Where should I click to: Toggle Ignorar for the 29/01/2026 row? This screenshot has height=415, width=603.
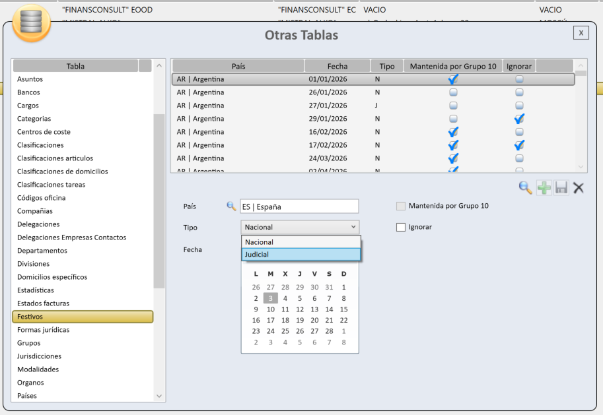tap(519, 119)
